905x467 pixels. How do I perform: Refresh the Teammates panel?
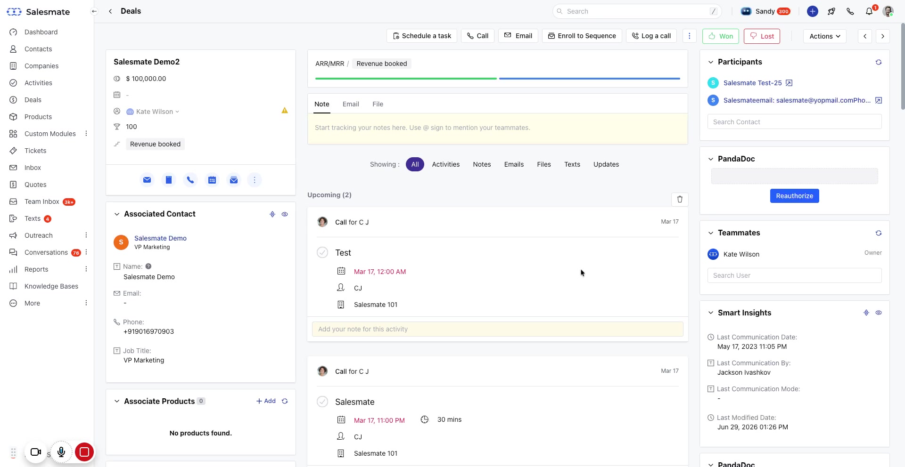point(879,233)
